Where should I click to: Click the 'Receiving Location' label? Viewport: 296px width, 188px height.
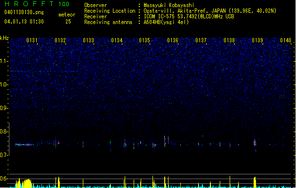pos(110,11)
